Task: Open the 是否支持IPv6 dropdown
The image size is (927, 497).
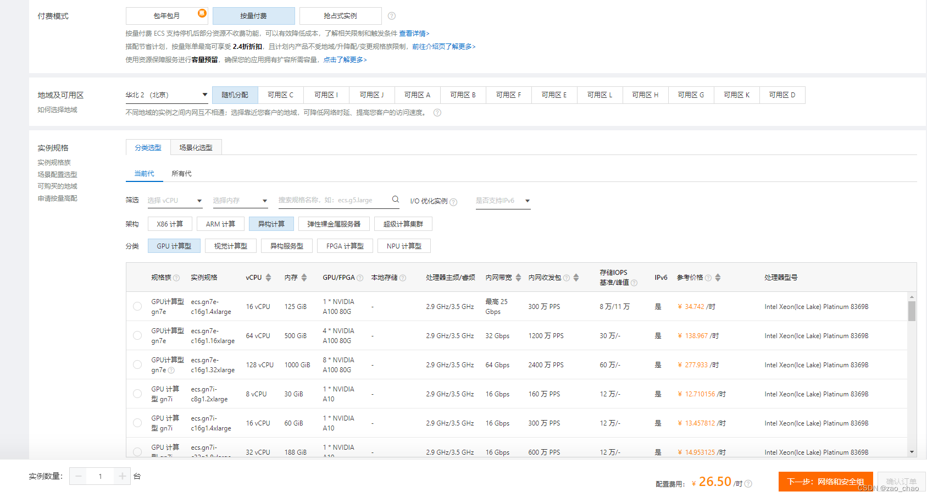Action: click(x=503, y=201)
